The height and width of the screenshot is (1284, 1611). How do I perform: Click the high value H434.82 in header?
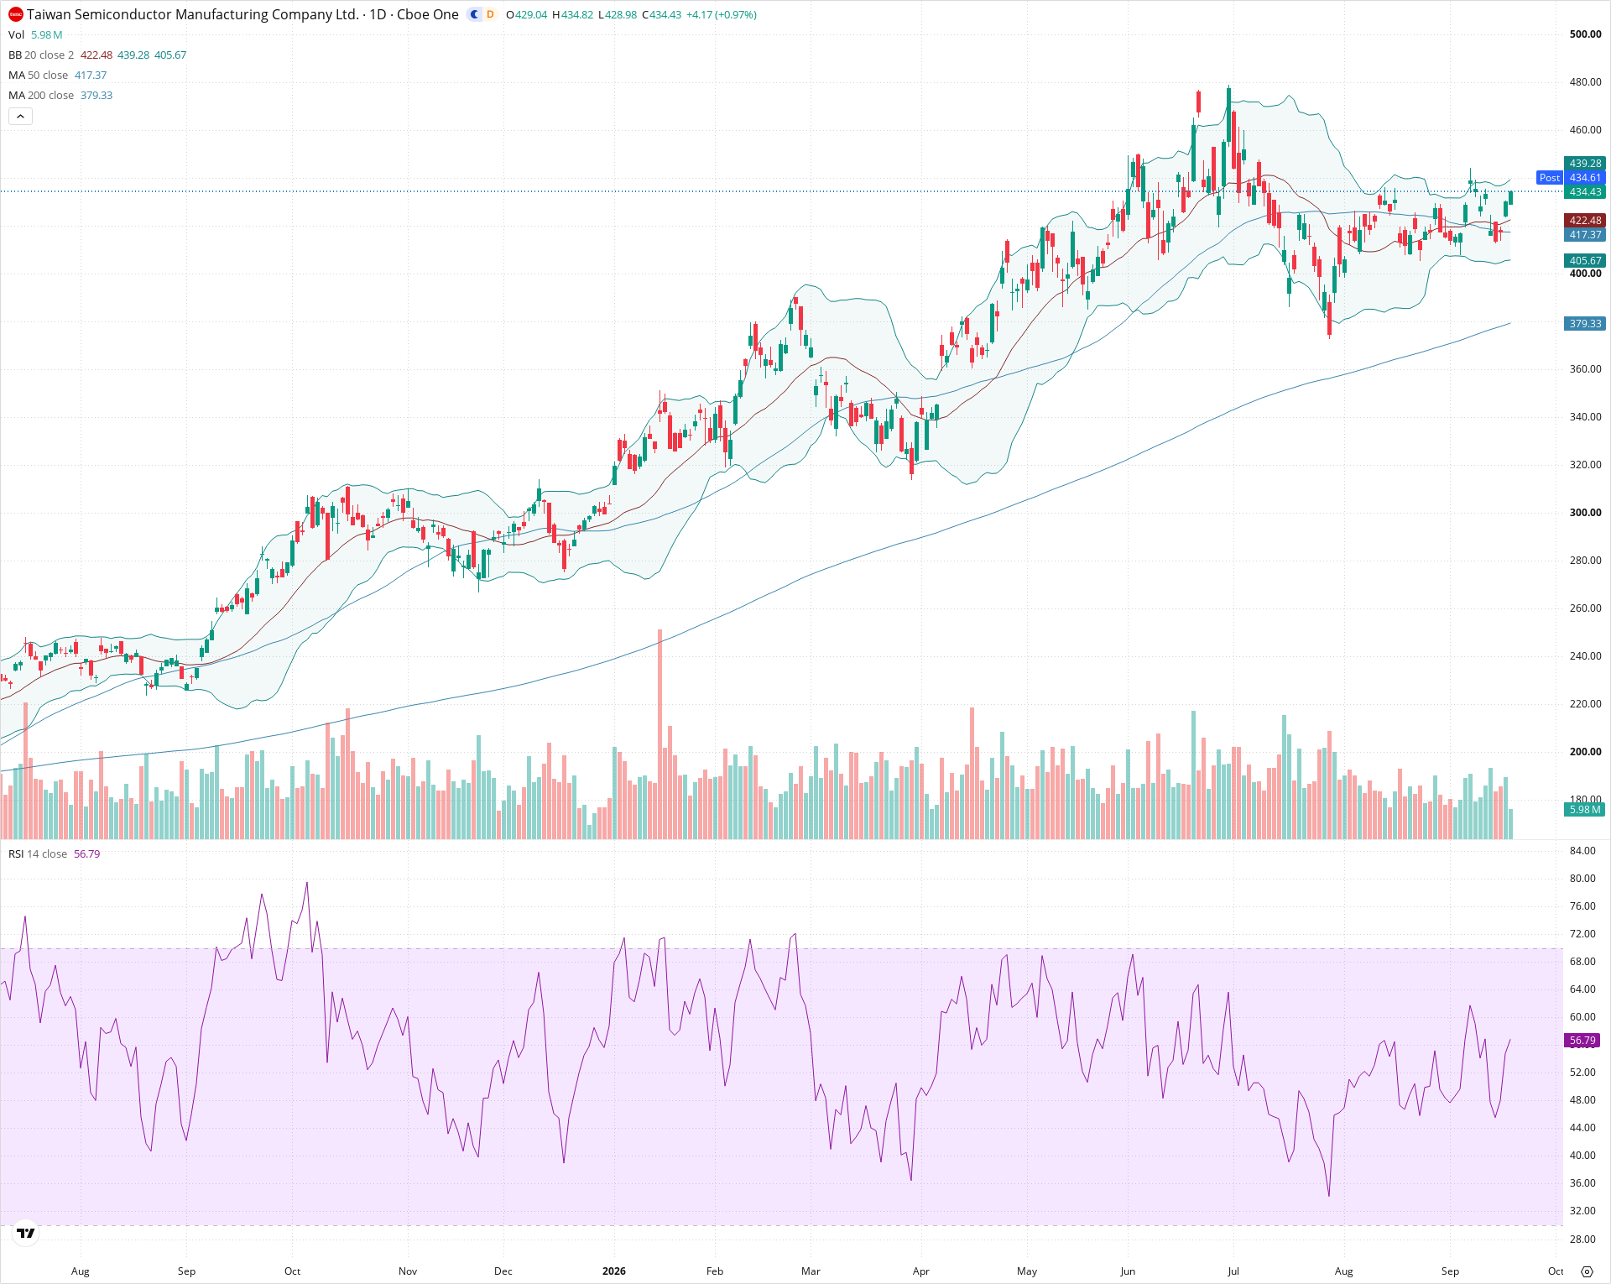click(573, 15)
